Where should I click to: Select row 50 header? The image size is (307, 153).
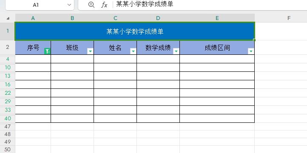[8, 150]
